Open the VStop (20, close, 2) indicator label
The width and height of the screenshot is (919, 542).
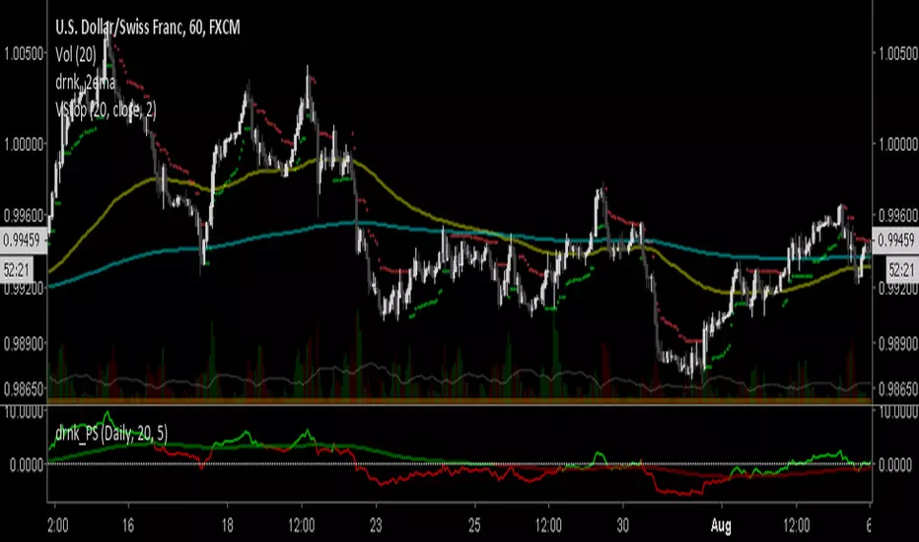pyautogui.click(x=106, y=109)
